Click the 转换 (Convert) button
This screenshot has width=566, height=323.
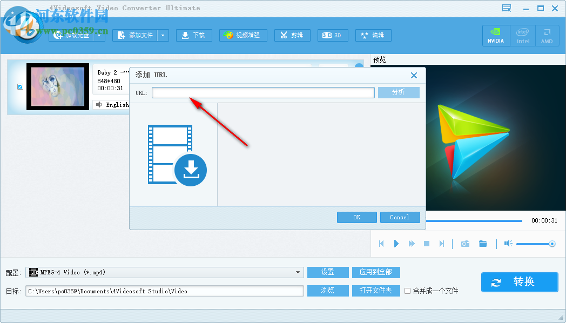519,282
